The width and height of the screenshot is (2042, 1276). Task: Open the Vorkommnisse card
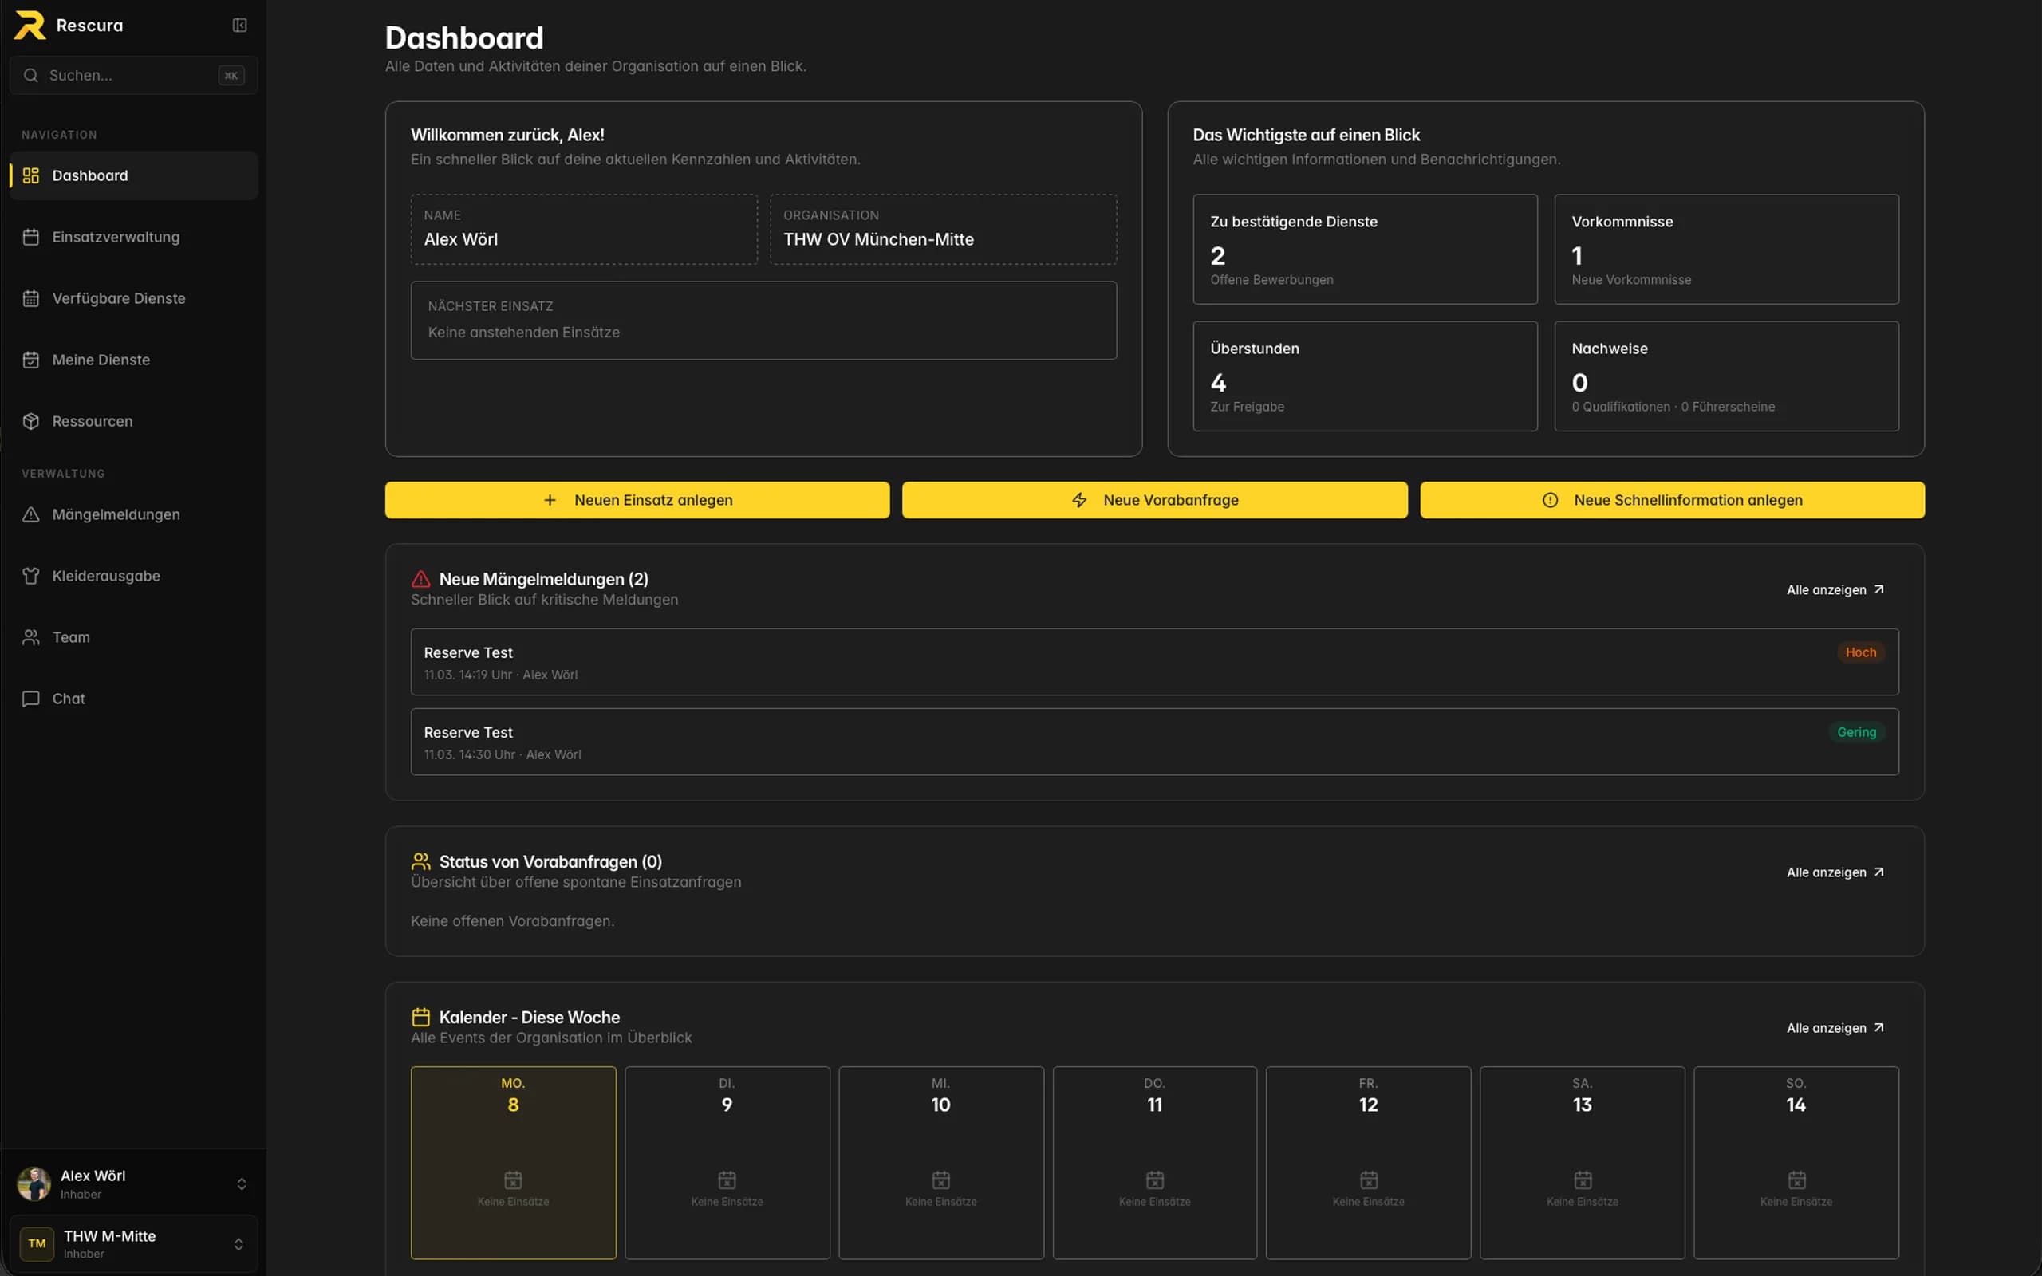(1725, 249)
